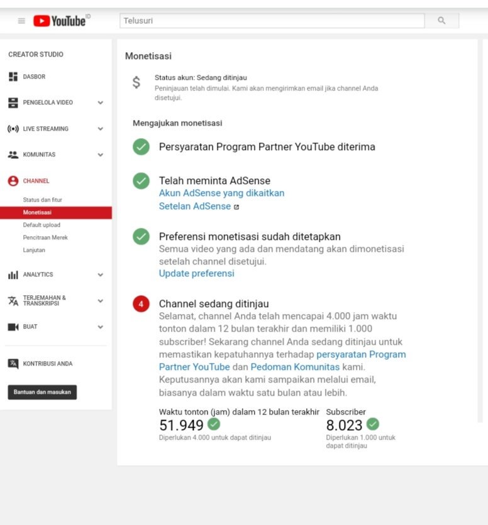
Task: Click the 'Mengajukan monetisasi' heading
Action: pos(177,123)
